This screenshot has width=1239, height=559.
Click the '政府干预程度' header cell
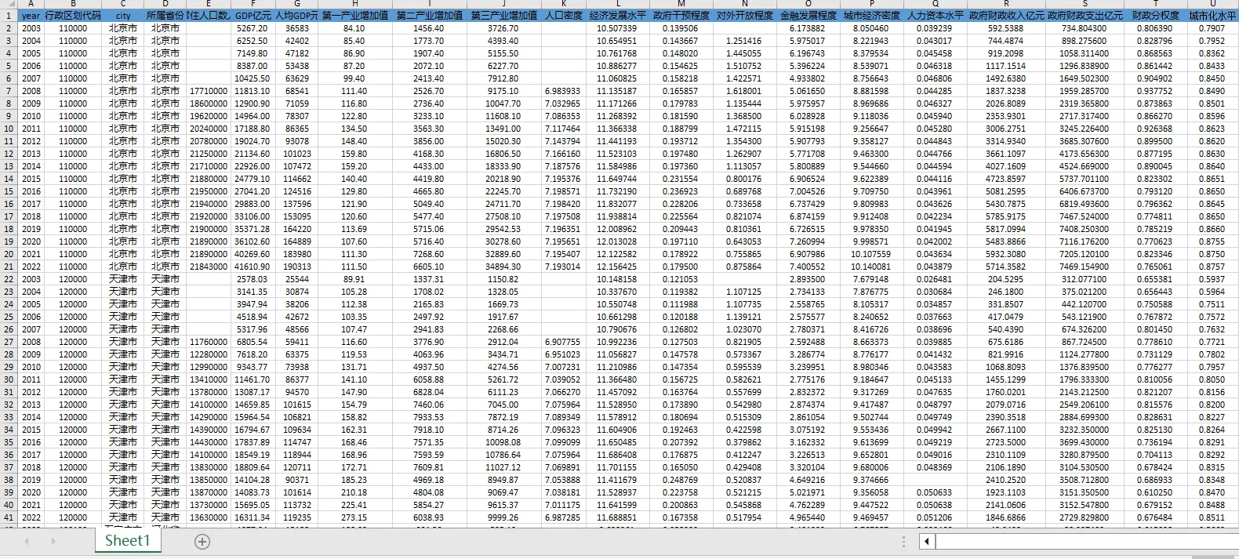pos(681,16)
